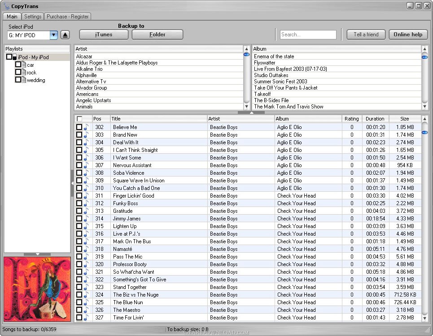Check the iPod - My iPod checkbox
Viewport: 433px width, 336px height.
tap(9, 57)
